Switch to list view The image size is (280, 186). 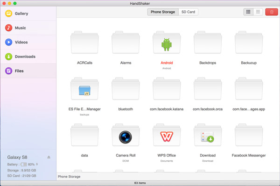[258, 12]
